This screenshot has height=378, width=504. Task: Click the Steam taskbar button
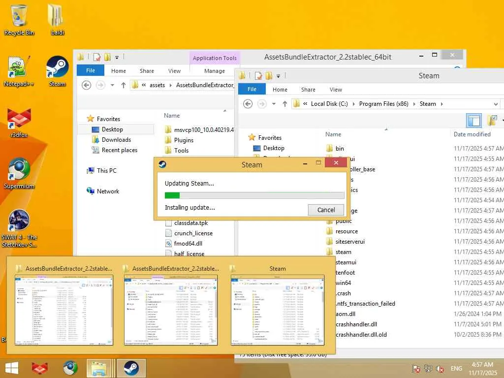click(x=131, y=368)
